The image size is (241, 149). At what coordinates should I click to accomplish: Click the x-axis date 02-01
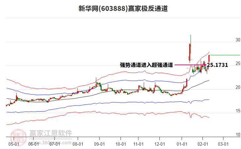[x=203, y=144]
